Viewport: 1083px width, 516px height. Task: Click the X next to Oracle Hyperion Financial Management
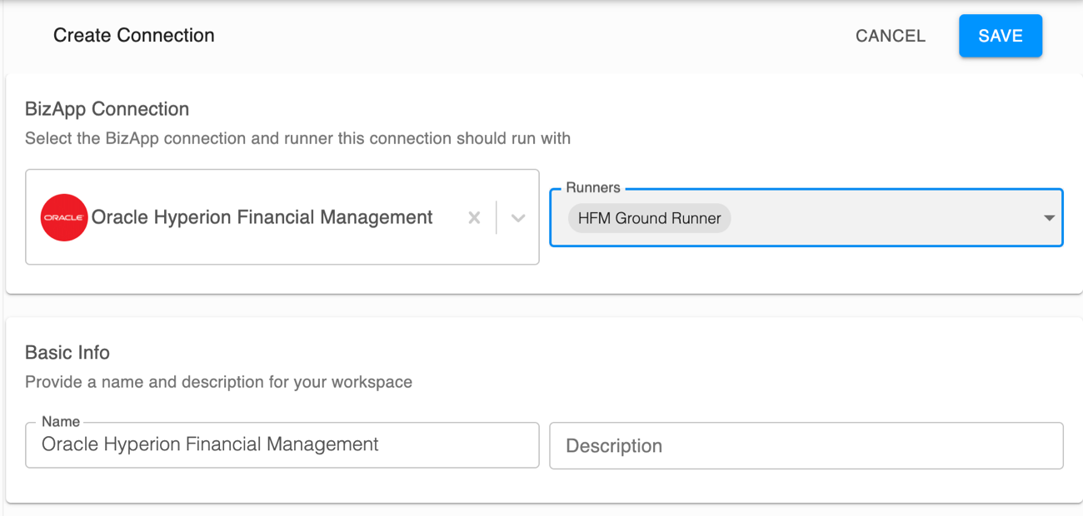point(474,217)
